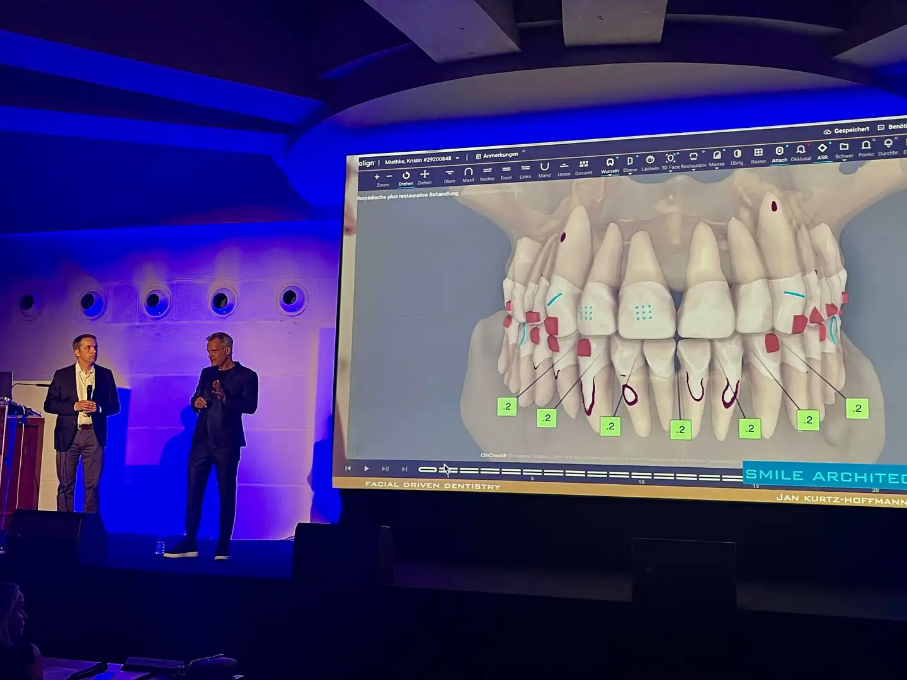Expand the 3D Face dropdown arrow
Screen dimensions: 907x680
670,171
